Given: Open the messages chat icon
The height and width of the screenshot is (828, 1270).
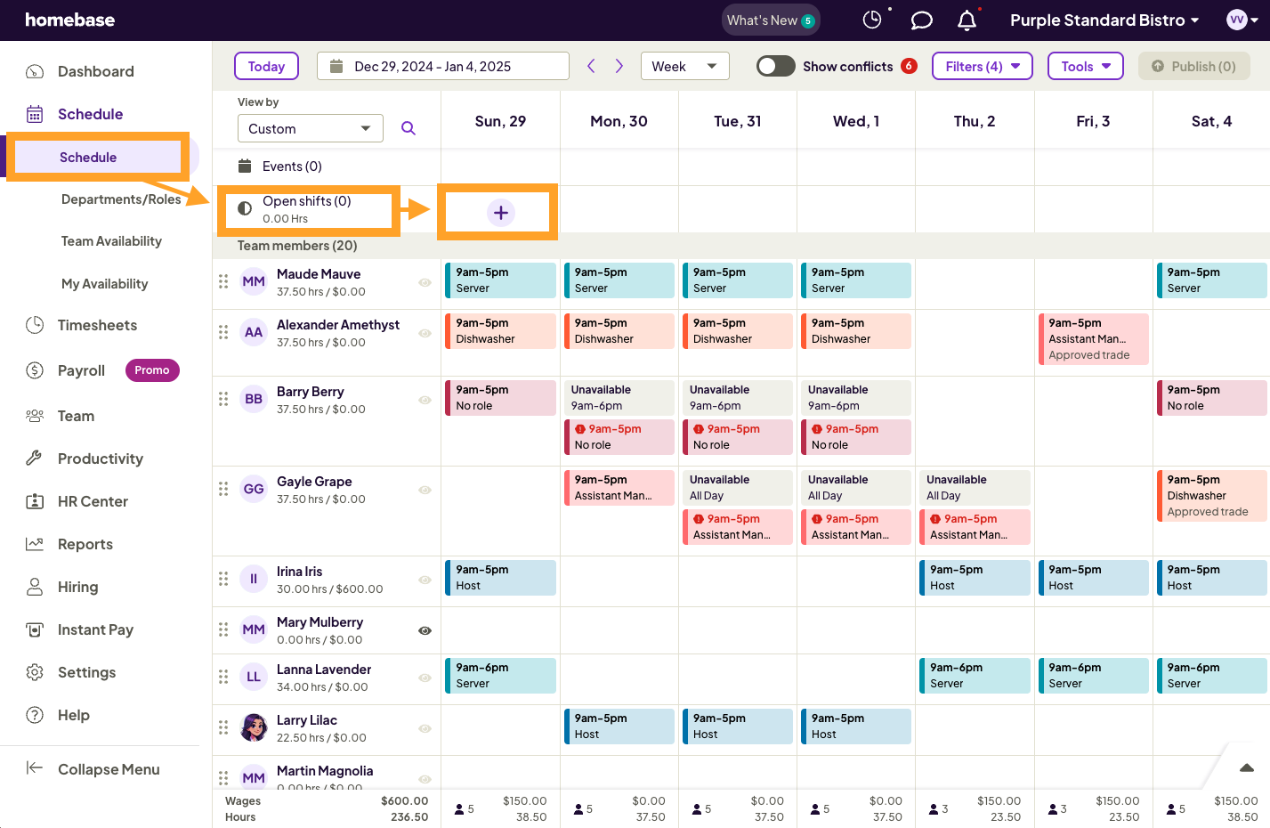Looking at the screenshot, I should pyautogui.click(x=921, y=20).
